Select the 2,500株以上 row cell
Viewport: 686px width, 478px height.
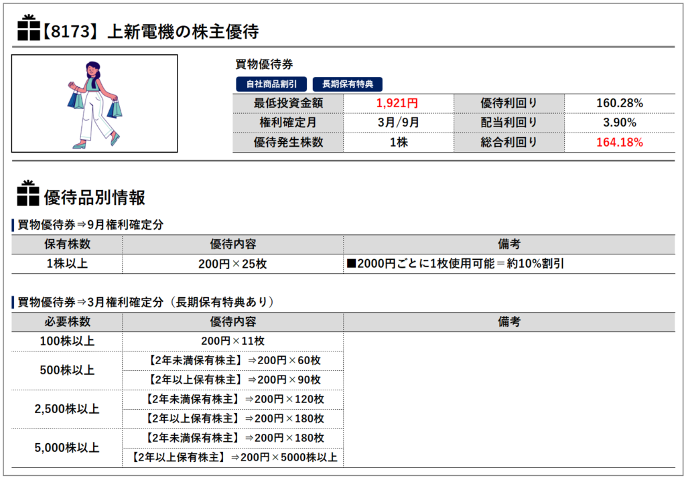(67, 409)
